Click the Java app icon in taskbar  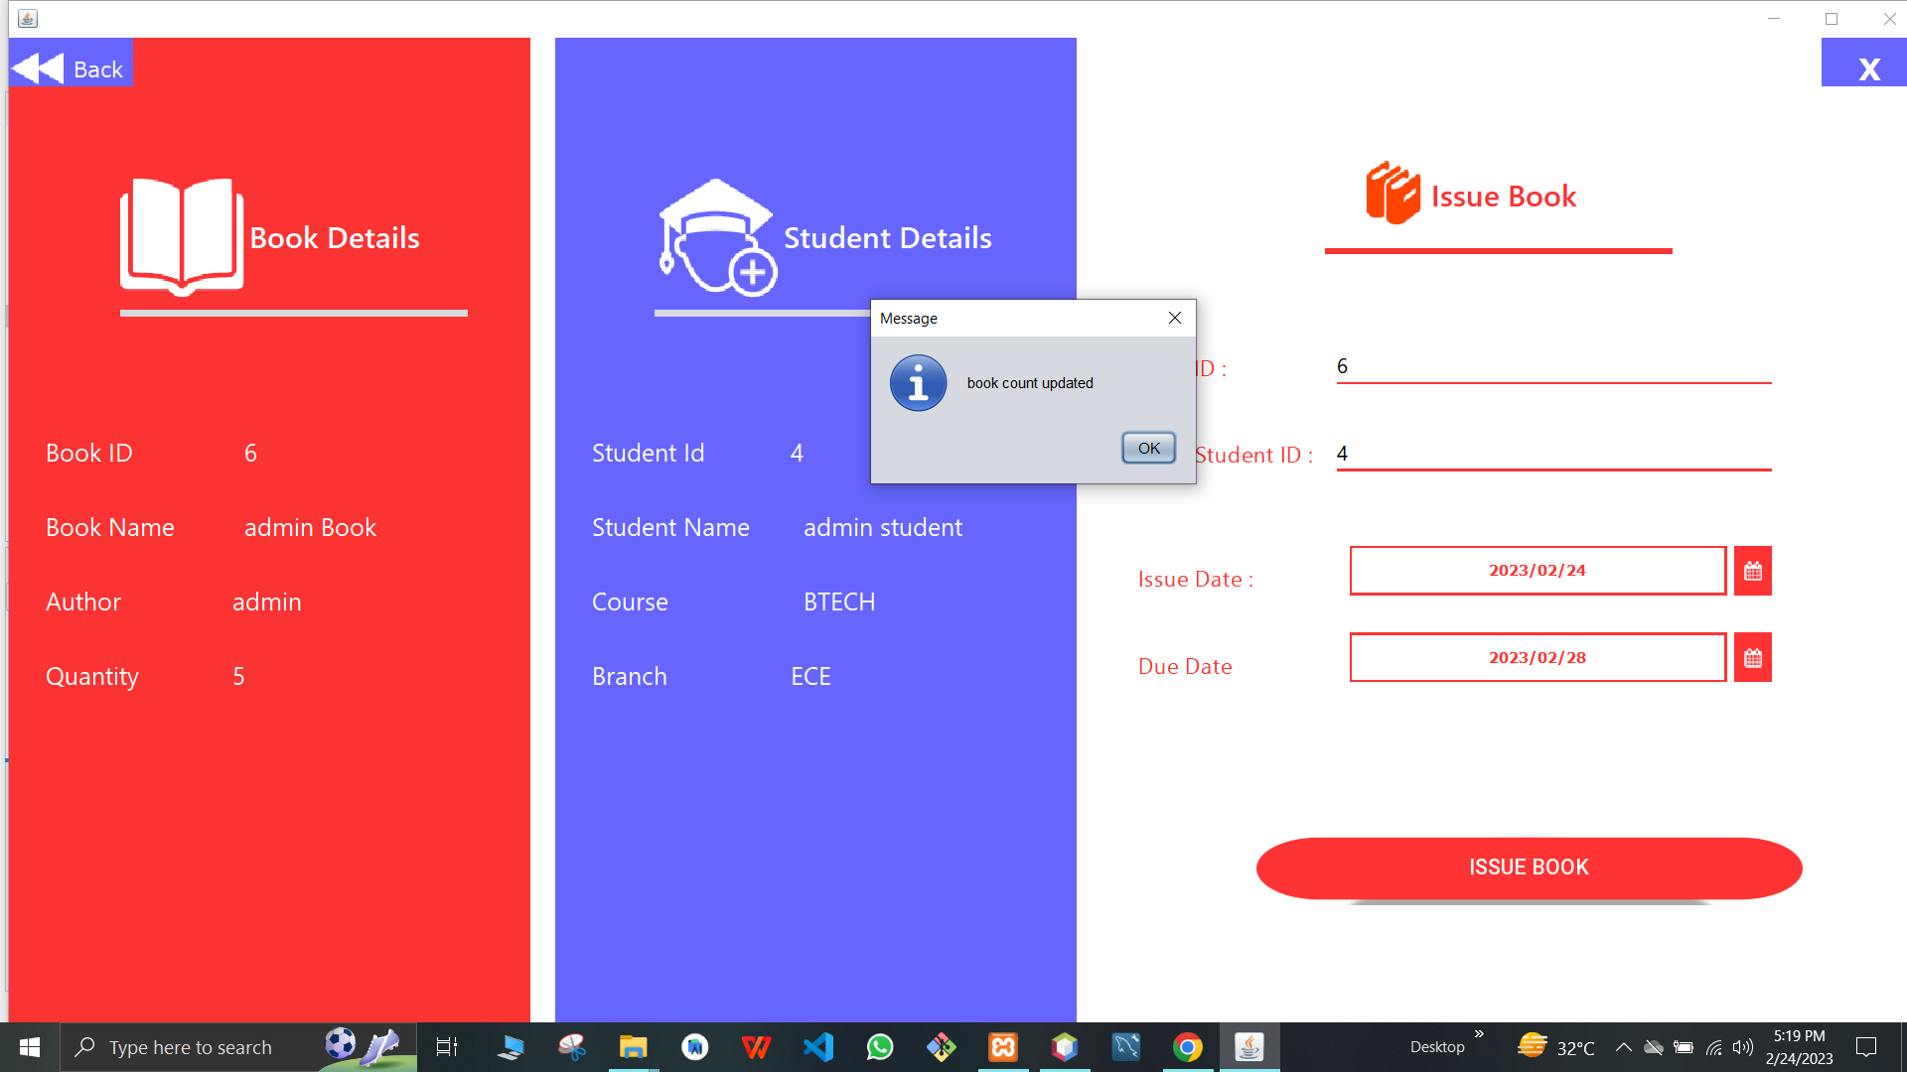pos(1249,1047)
